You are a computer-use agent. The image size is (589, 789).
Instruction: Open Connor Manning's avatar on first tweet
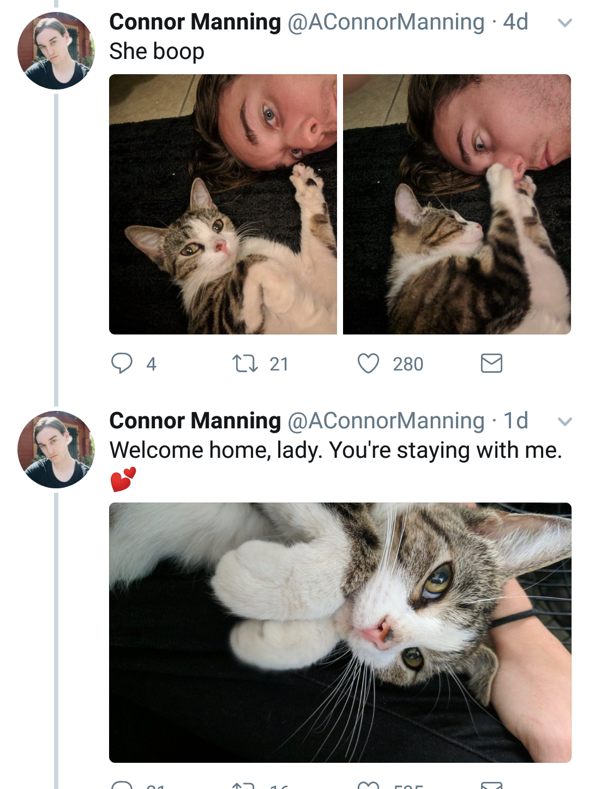56,51
